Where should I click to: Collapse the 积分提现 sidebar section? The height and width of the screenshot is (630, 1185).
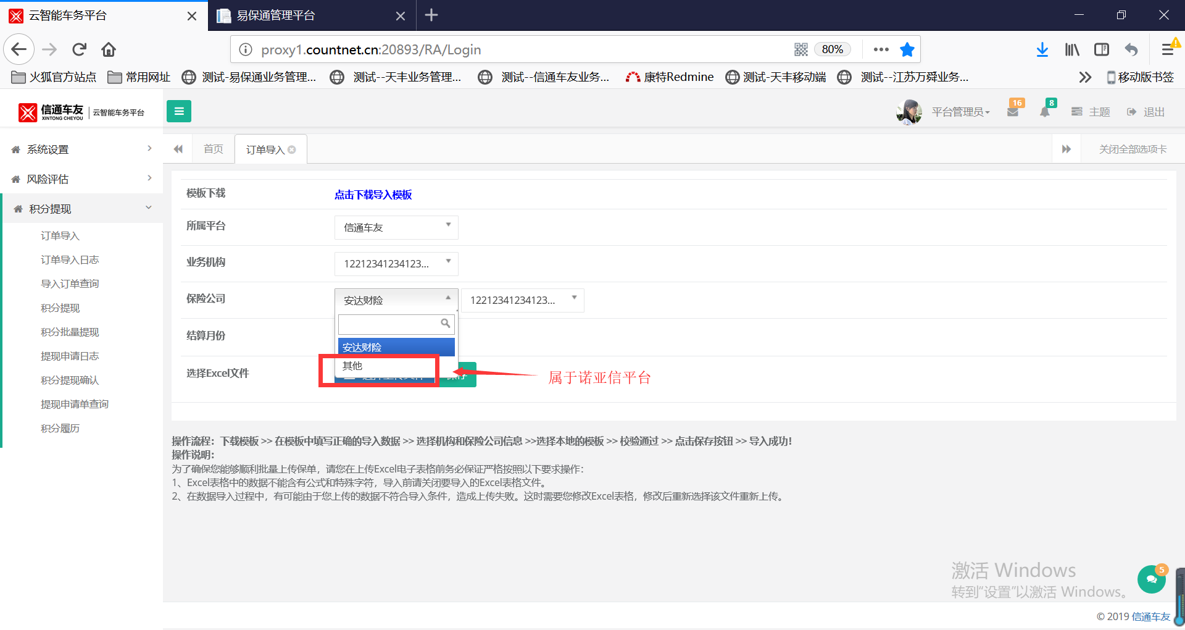pyautogui.click(x=81, y=209)
